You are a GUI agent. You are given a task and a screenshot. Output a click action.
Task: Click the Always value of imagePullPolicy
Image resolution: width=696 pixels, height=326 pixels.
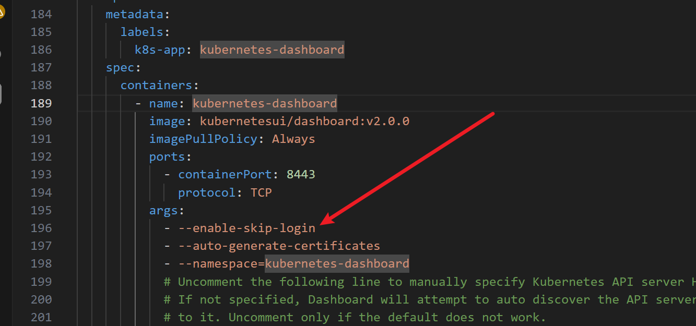(293, 139)
